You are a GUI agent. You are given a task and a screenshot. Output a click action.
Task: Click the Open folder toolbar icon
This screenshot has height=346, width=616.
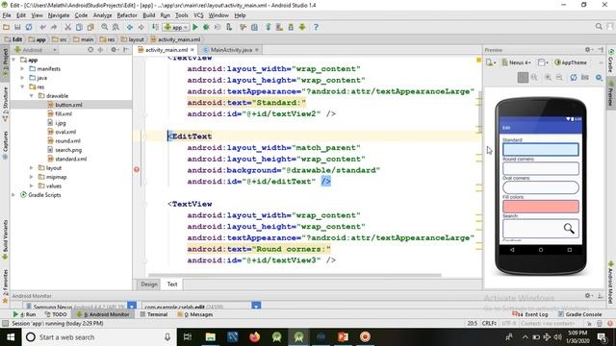point(7,27)
